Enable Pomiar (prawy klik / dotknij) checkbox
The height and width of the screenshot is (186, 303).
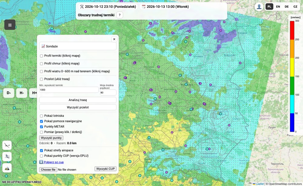pos(41,132)
